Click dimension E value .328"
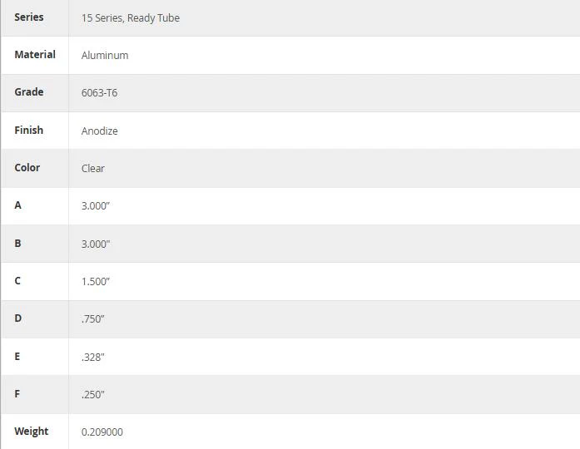Image resolution: width=580 pixels, height=449 pixels. 93,357
